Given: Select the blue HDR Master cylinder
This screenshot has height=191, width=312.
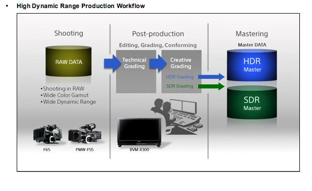Looking at the screenshot, I should [x=252, y=65].
